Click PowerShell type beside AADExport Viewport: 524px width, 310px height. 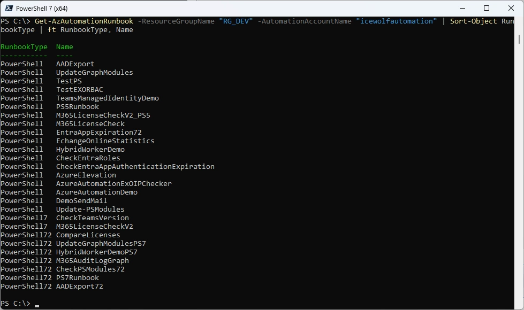22,64
